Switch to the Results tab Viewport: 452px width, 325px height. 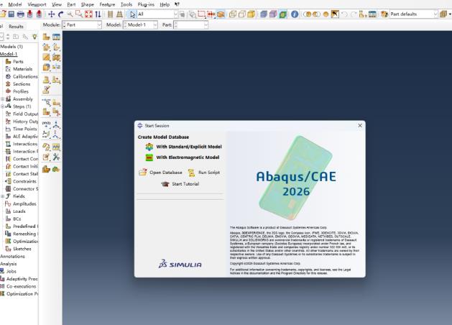tap(16, 27)
